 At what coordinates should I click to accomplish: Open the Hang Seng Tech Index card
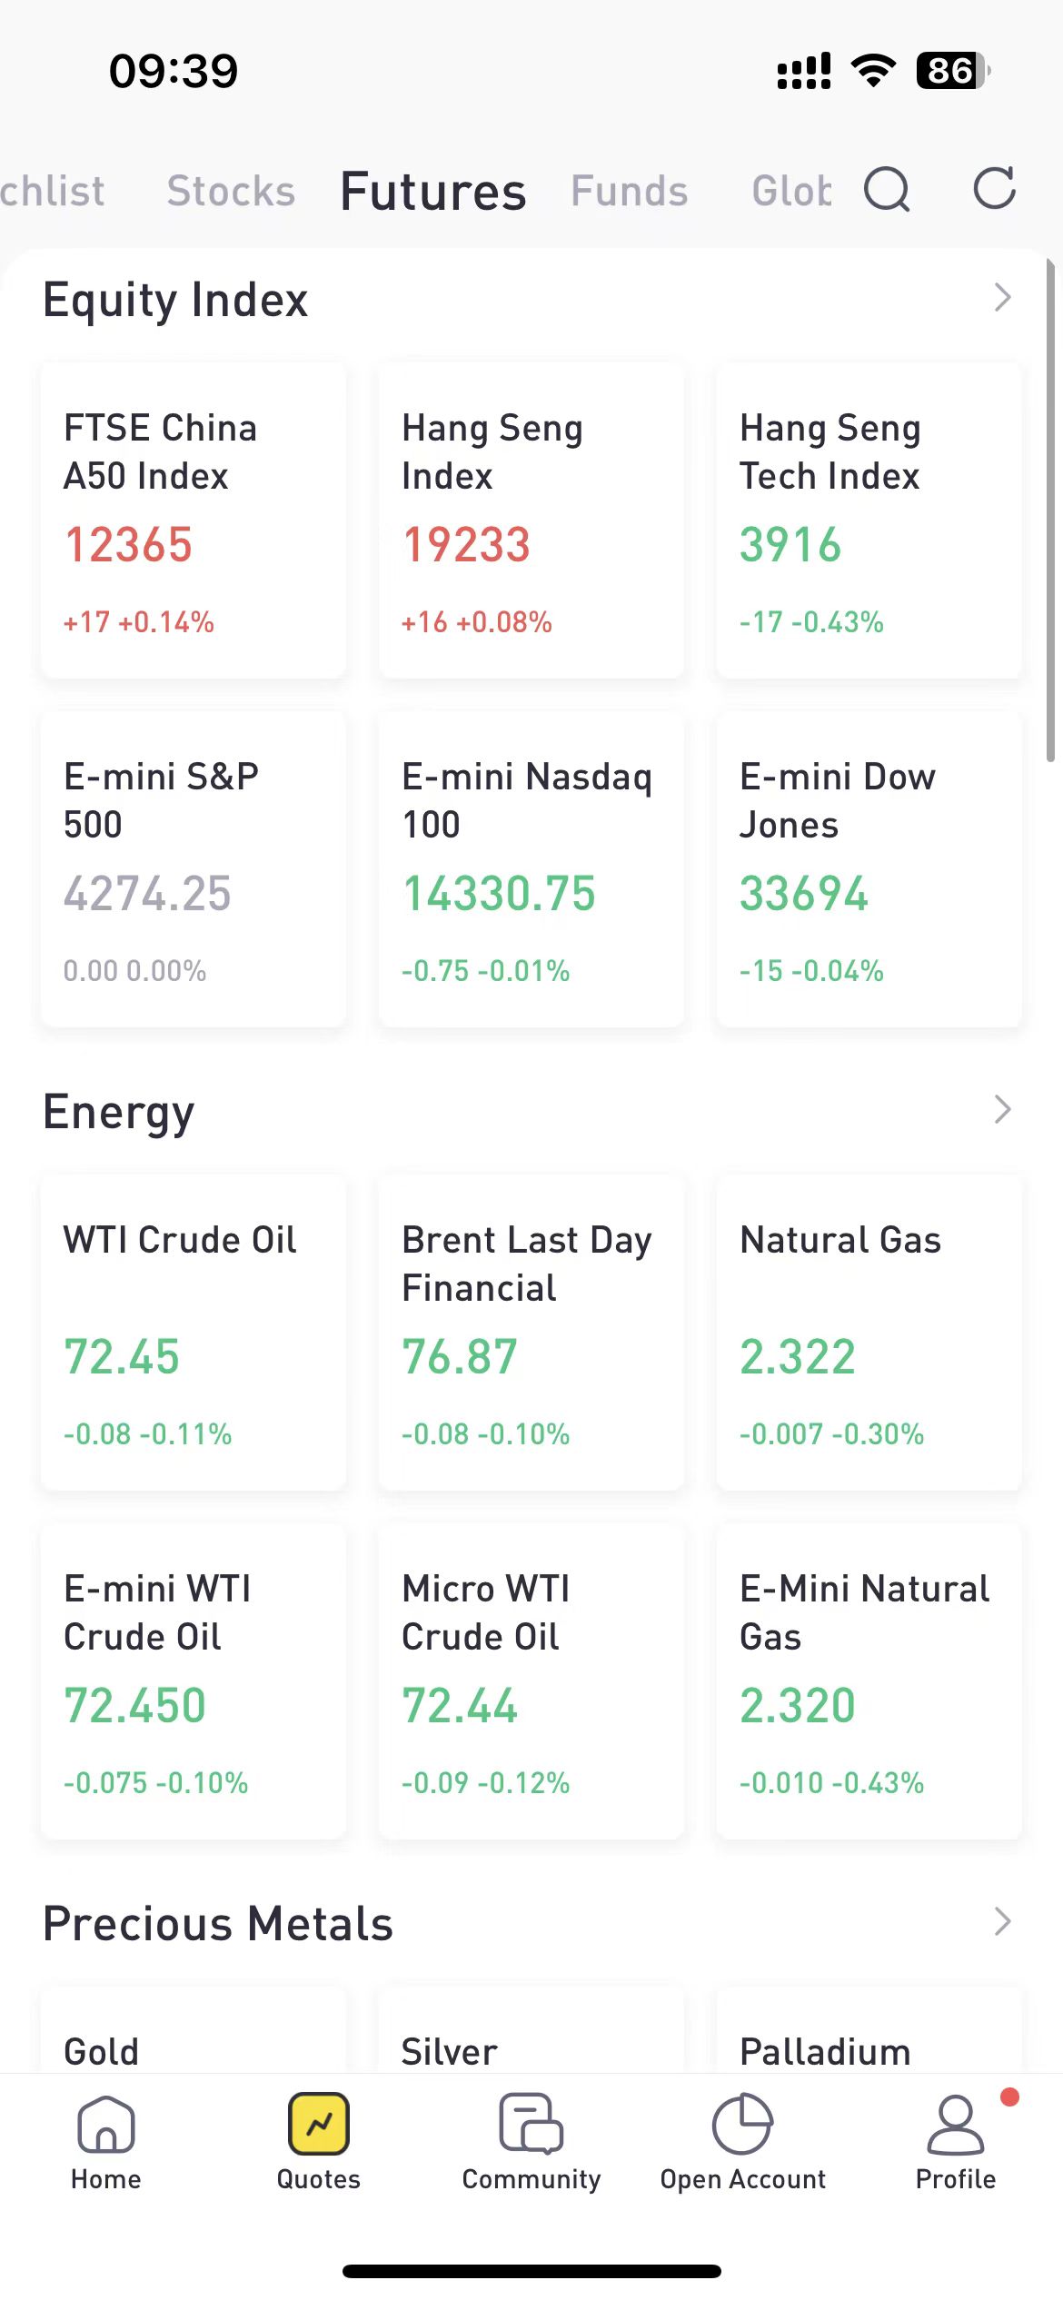869,520
